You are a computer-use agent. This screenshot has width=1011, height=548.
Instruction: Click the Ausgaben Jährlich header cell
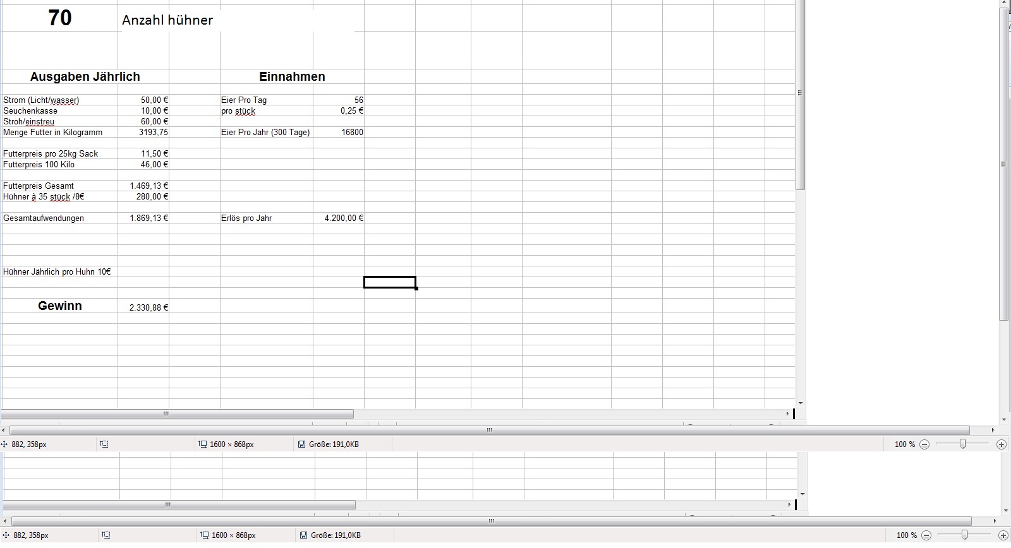(x=85, y=76)
